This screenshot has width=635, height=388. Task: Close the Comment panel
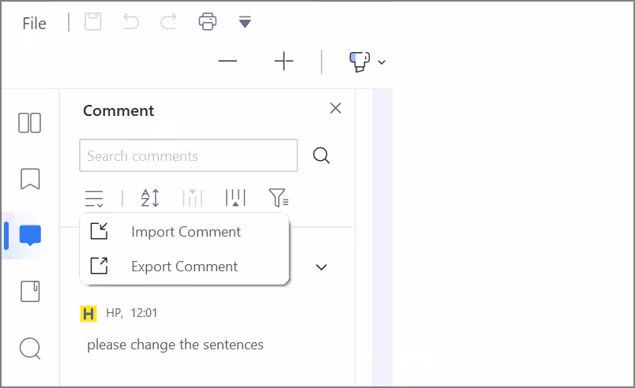(336, 108)
